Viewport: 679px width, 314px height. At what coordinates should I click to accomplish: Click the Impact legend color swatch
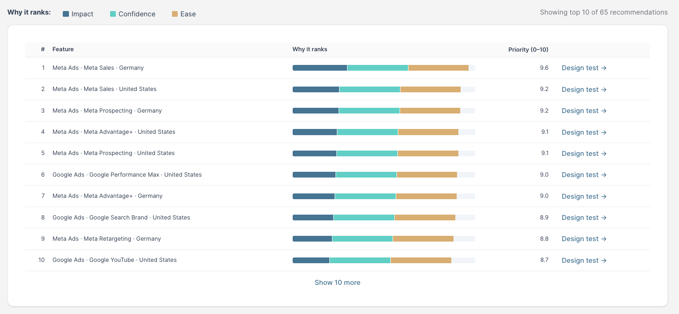coord(66,14)
